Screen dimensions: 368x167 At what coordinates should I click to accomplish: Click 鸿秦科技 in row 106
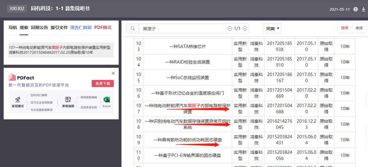[x=256, y=93]
